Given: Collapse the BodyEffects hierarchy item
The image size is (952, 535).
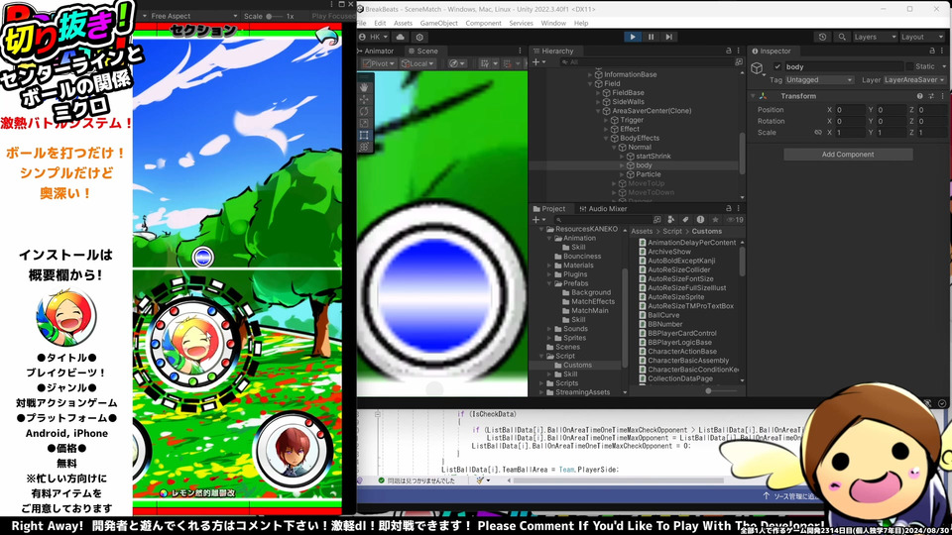Looking at the screenshot, I should click(606, 139).
